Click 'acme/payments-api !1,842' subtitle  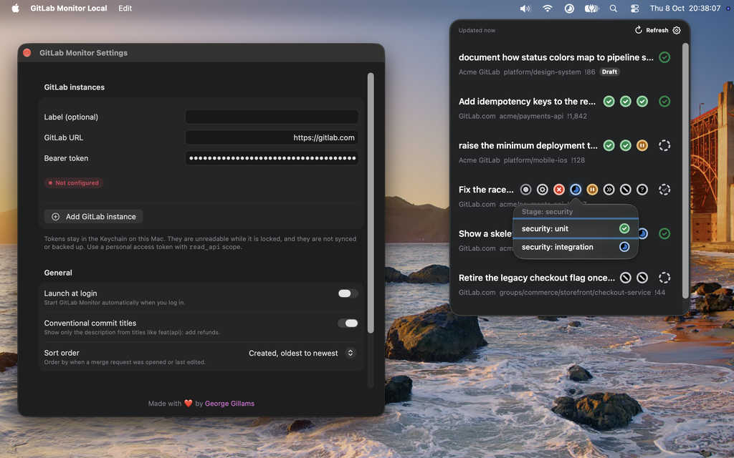543,116
